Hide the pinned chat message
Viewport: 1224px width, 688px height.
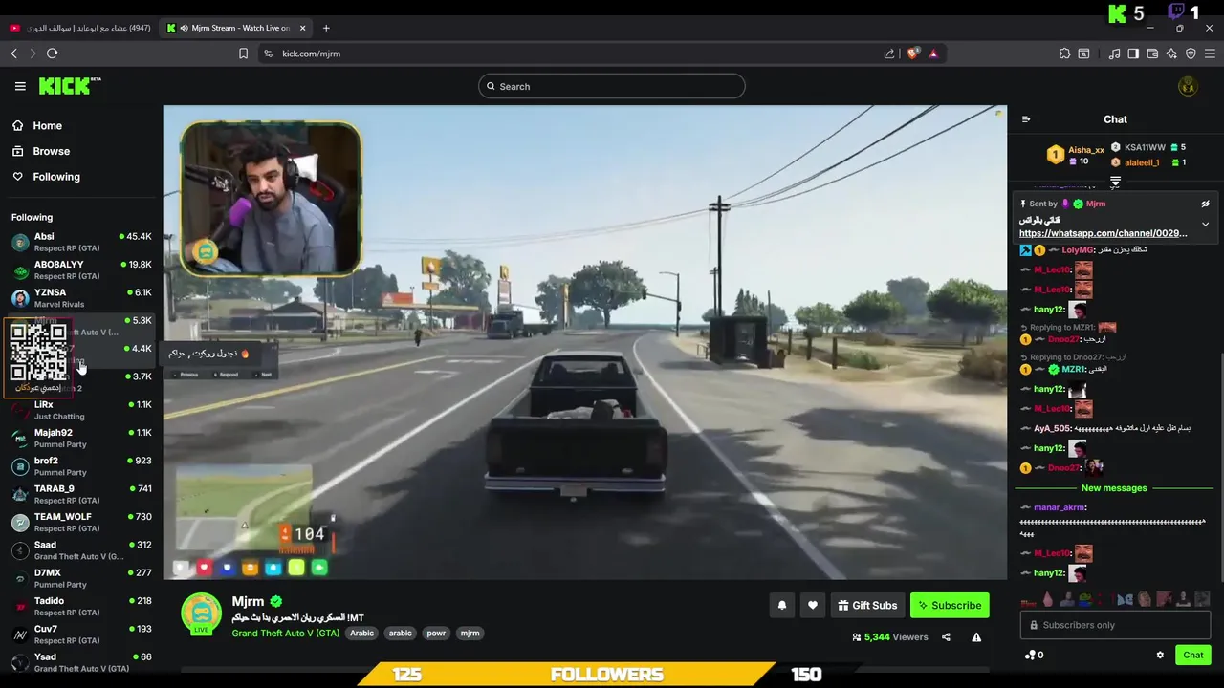click(x=1205, y=204)
